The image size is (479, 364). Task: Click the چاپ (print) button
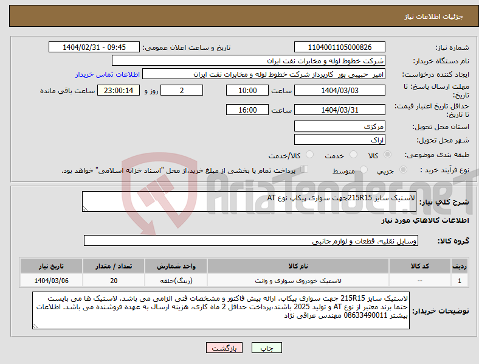(x=266, y=348)
